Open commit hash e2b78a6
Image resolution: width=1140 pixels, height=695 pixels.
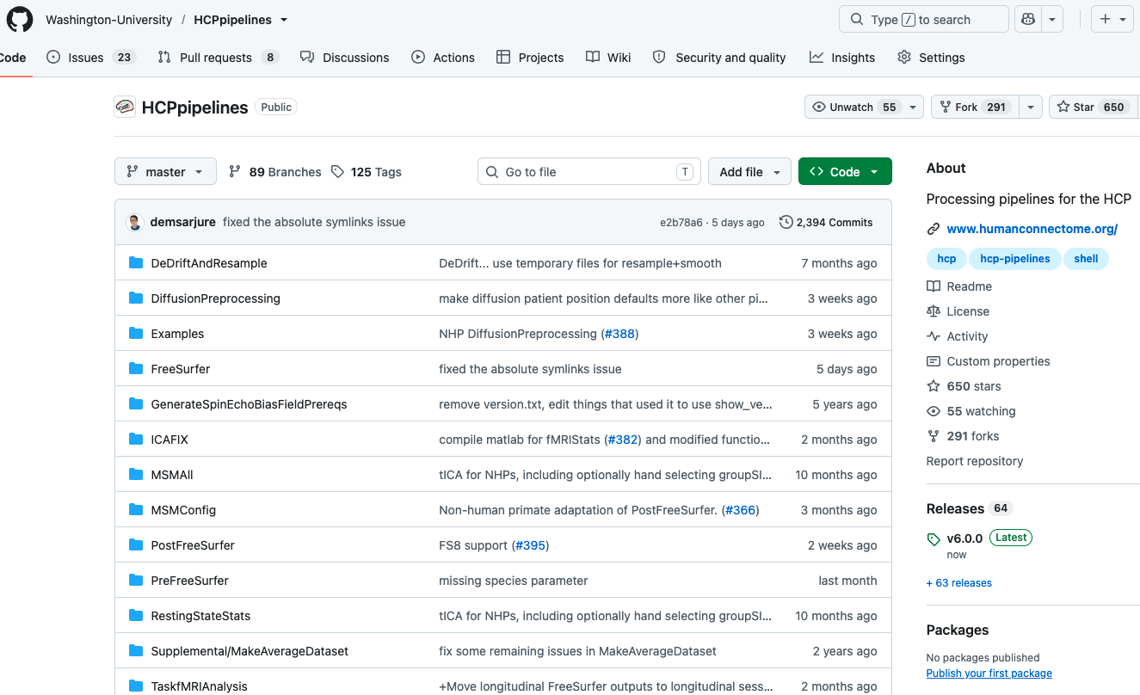tap(681, 222)
